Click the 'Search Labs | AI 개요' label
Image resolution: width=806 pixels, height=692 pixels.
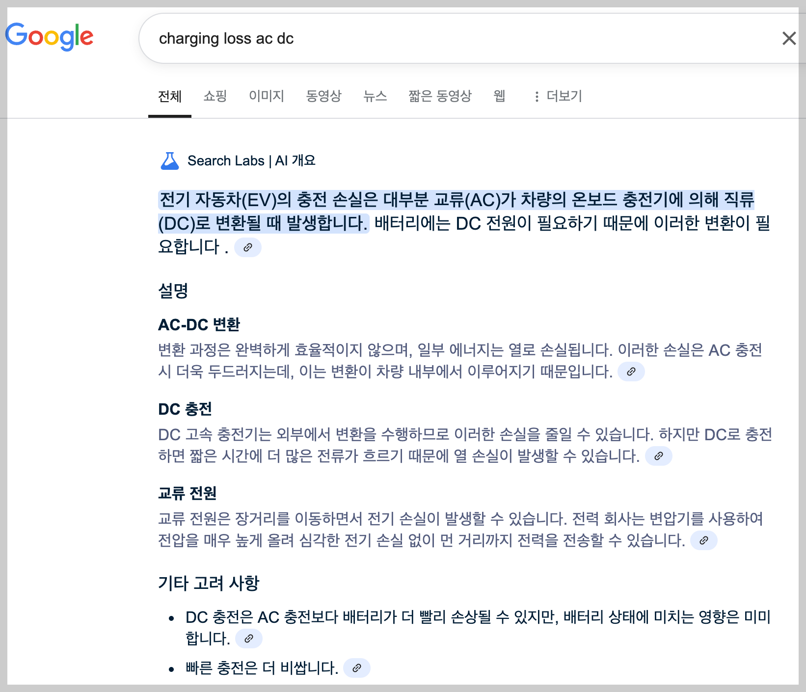point(251,160)
